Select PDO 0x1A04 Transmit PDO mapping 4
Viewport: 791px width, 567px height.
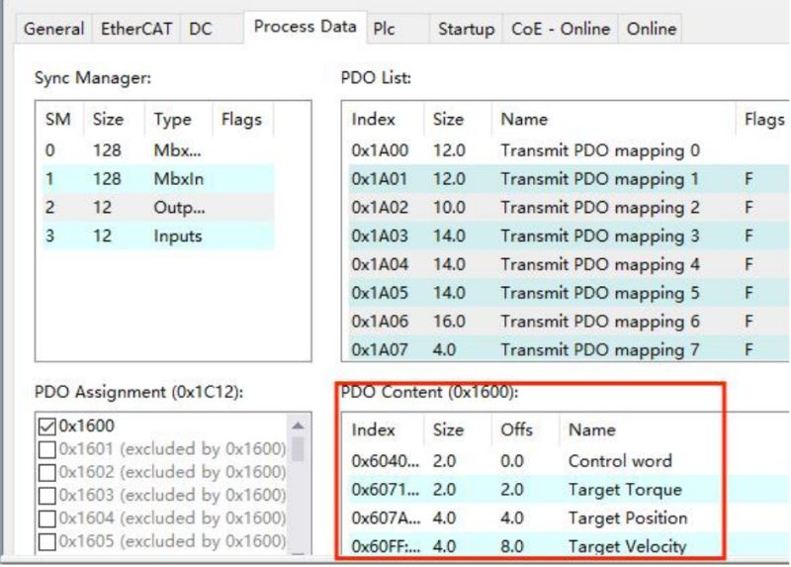(x=568, y=264)
